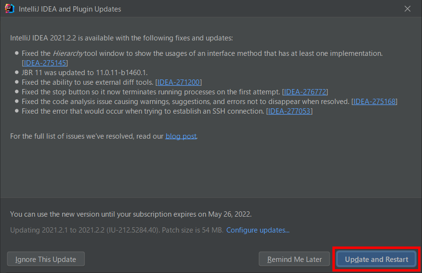
Task: Visit the IDEA-277053 SSH issue link
Action: (290, 111)
